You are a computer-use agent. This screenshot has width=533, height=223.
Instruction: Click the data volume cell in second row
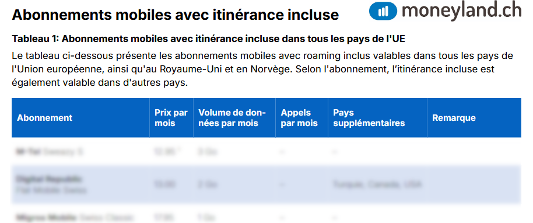click(x=207, y=184)
